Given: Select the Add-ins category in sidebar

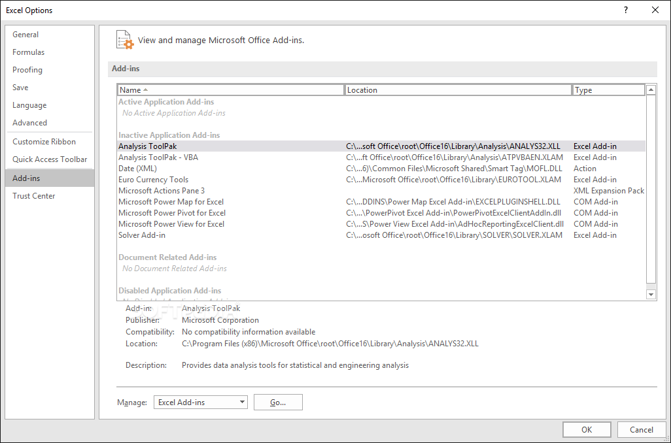Looking at the screenshot, I should coord(50,178).
